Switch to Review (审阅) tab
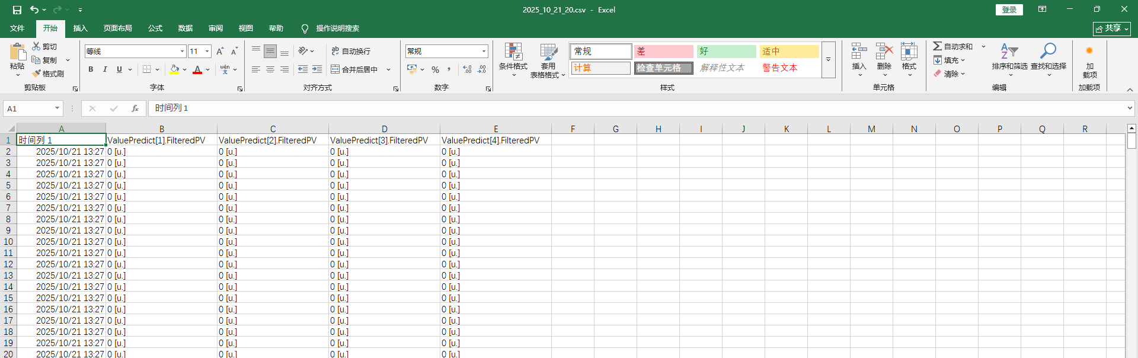This screenshot has width=1138, height=358. pos(216,28)
